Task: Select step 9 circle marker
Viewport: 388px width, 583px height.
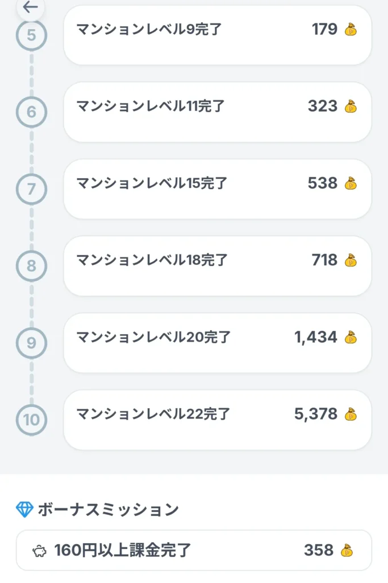Action: [31, 343]
